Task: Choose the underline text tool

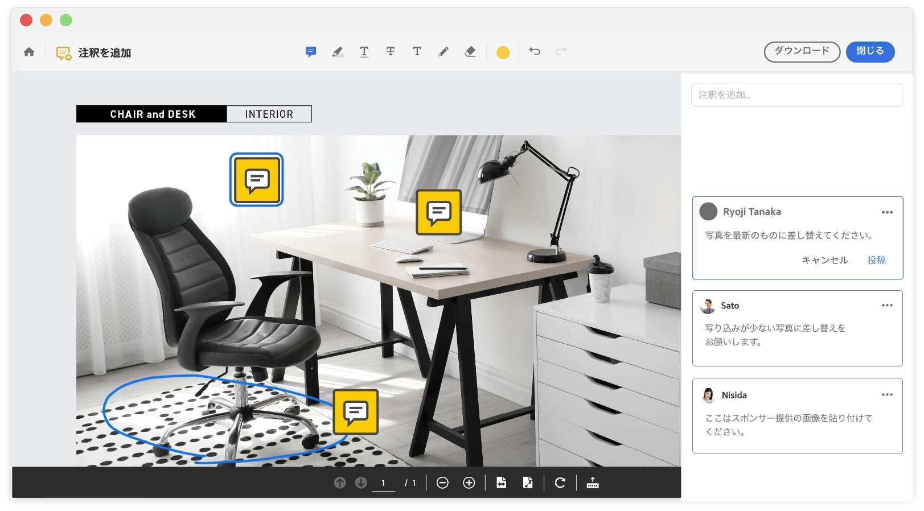Action: tap(364, 52)
